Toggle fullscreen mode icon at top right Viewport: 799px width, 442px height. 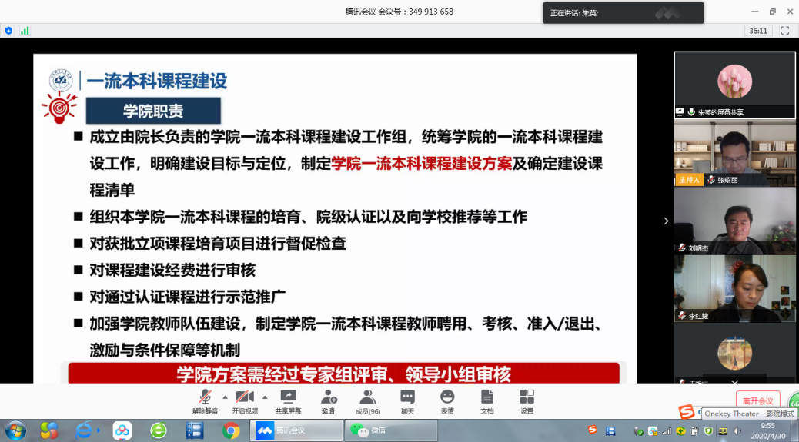pos(785,31)
